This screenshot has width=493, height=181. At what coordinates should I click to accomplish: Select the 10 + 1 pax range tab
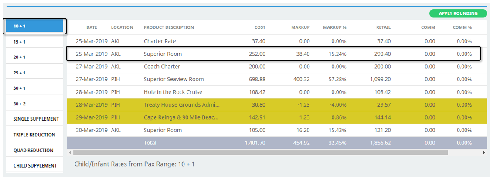point(34,26)
